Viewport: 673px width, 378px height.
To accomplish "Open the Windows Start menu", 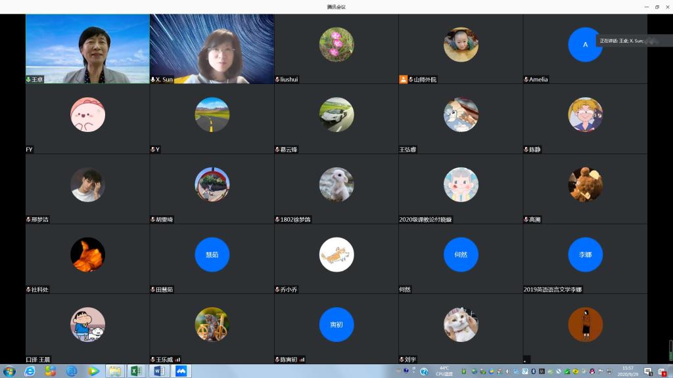I will click(x=9, y=371).
